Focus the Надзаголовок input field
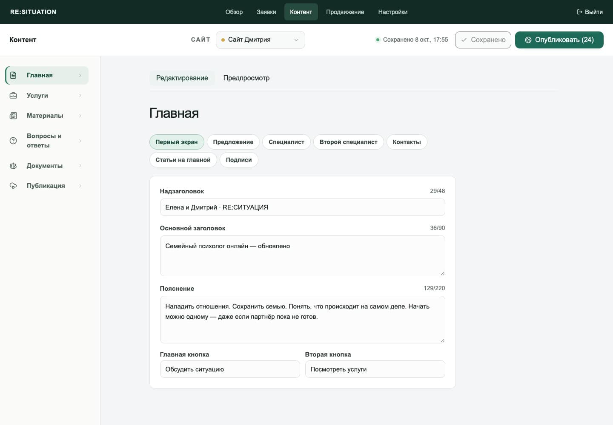The height and width of the screenshot is (425, 613). click(303, 207)
